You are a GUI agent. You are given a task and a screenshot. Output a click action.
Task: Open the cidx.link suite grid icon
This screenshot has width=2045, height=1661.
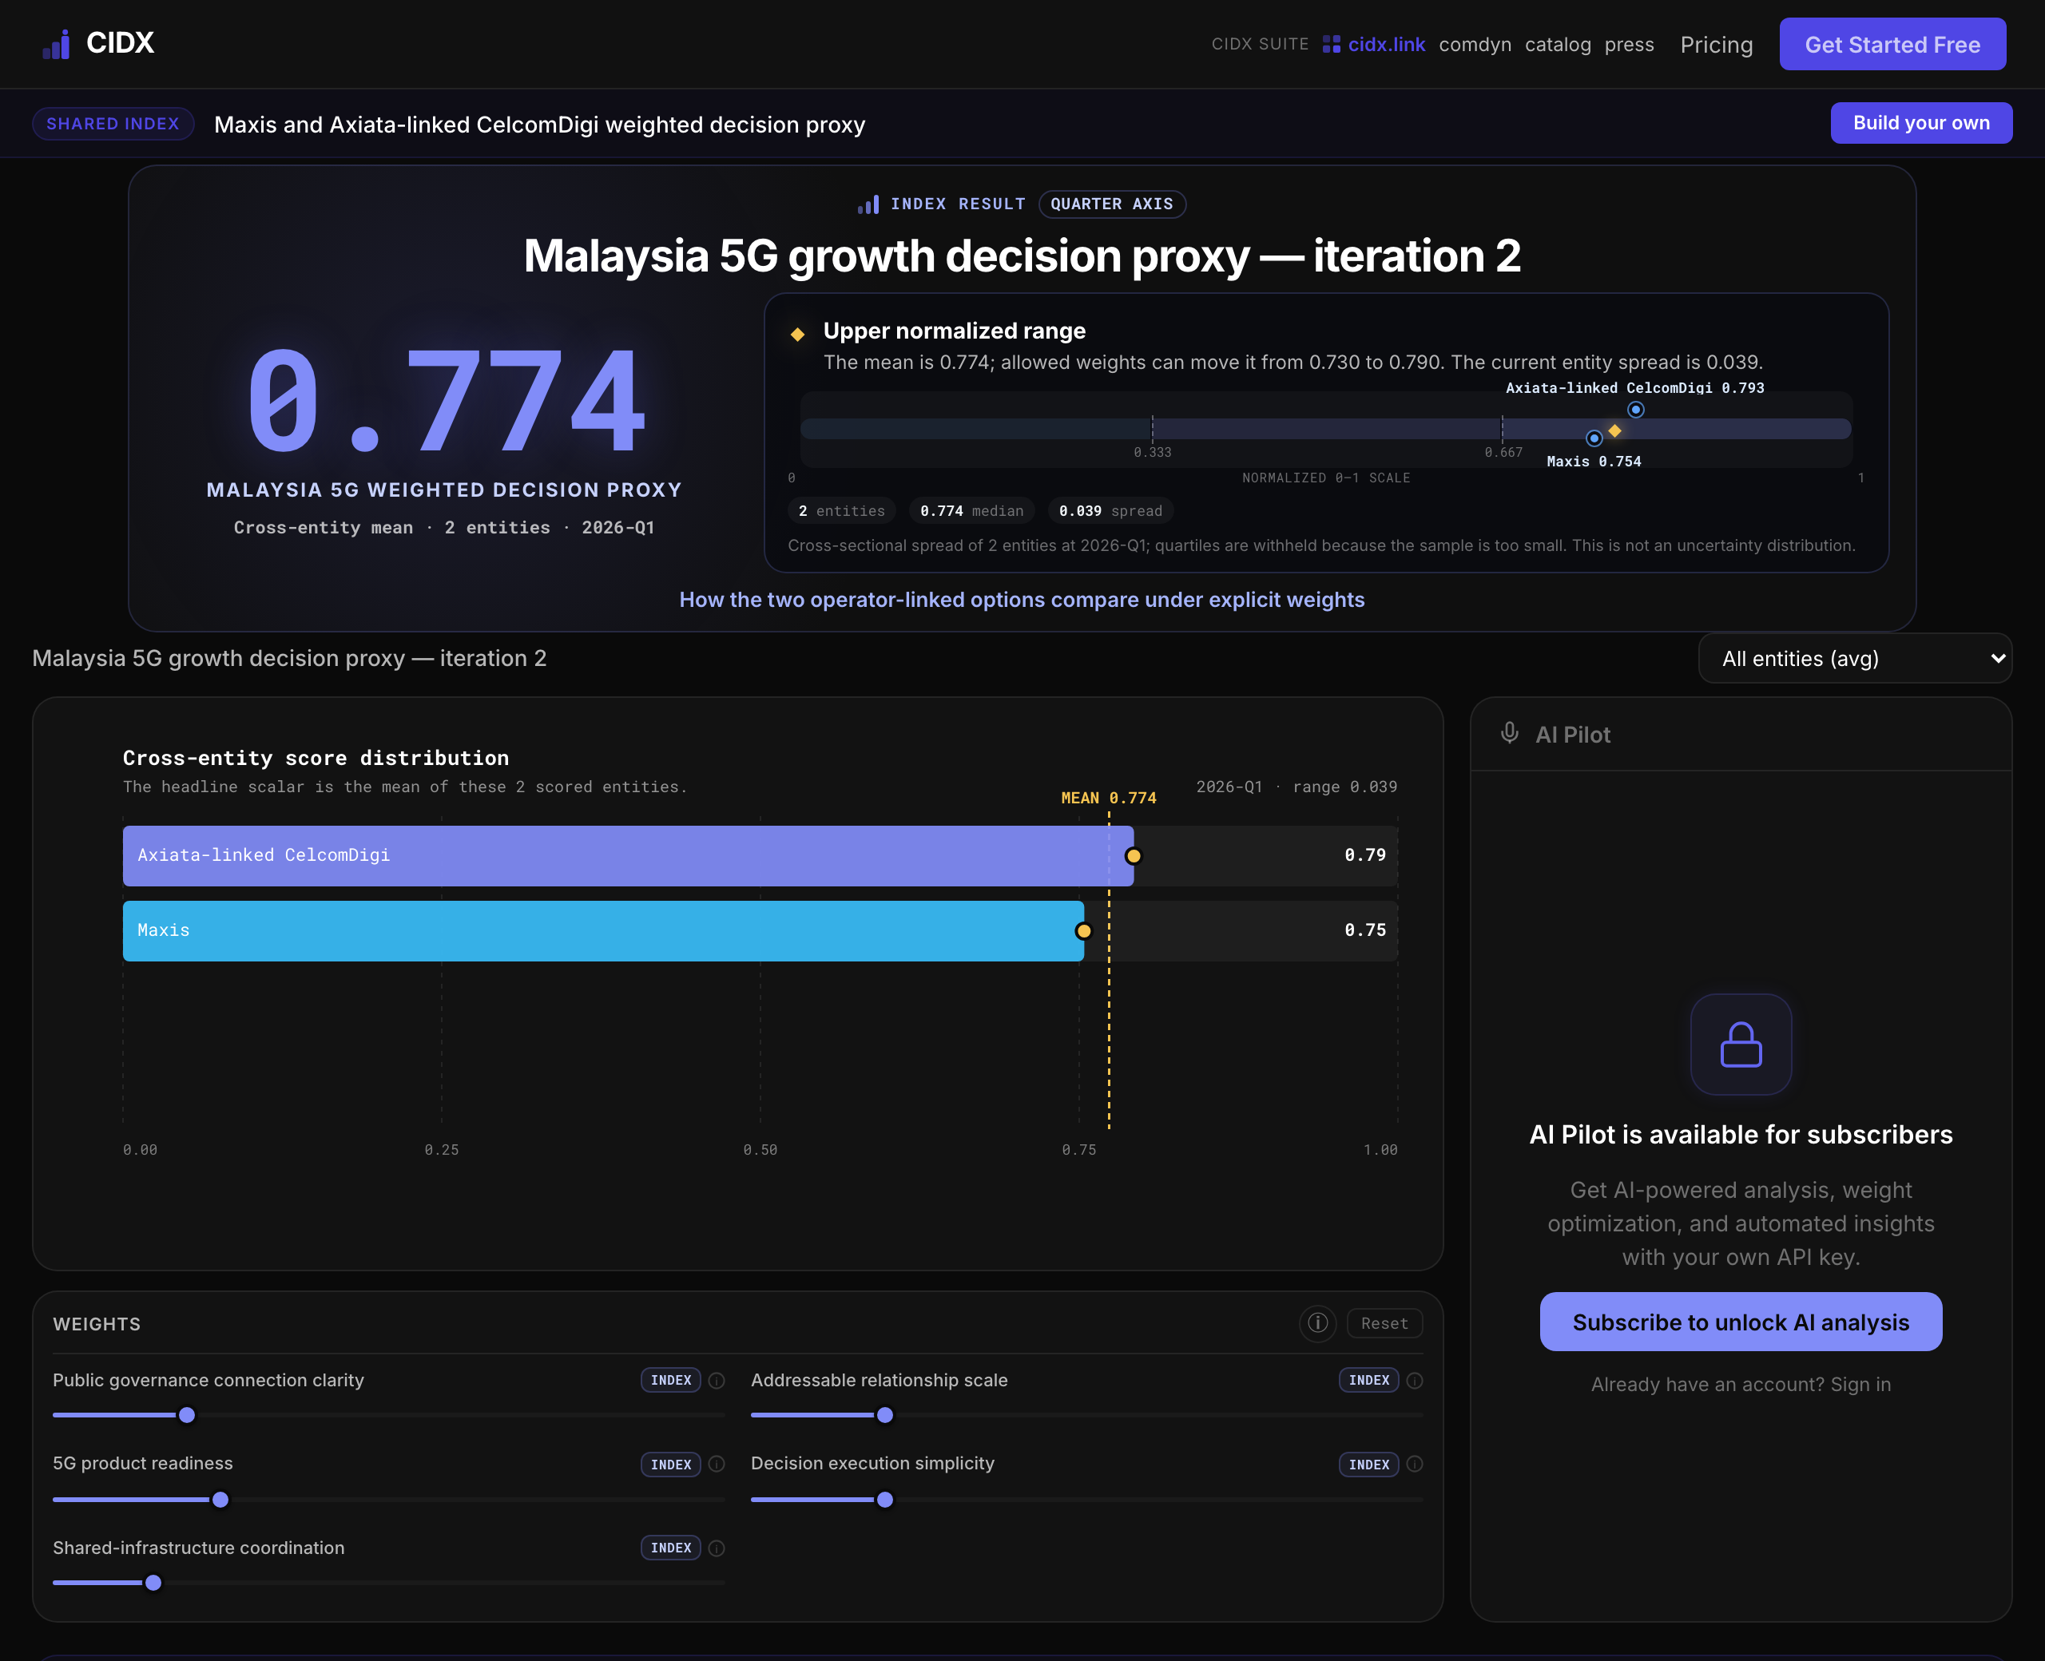(x=1331, y=44)
